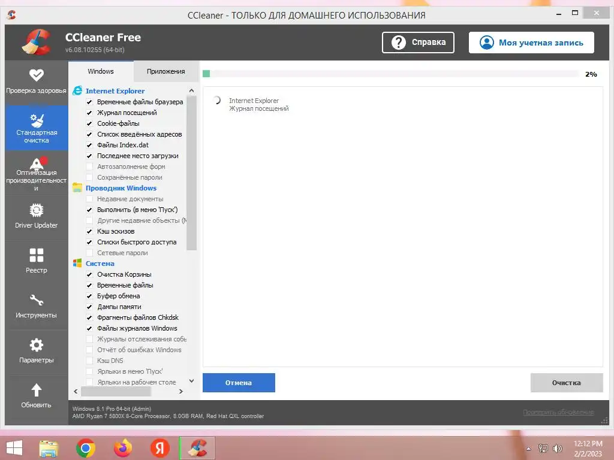Collapse the Internet Explorer section header
This screenshot has width=614, height=460.
[115, 91]
